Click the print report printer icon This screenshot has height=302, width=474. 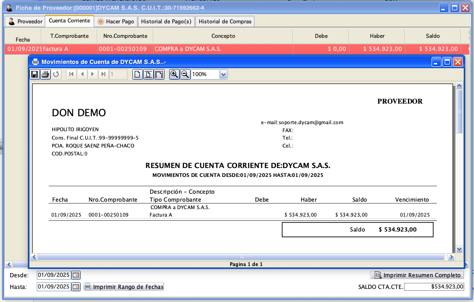click(45, 74)
